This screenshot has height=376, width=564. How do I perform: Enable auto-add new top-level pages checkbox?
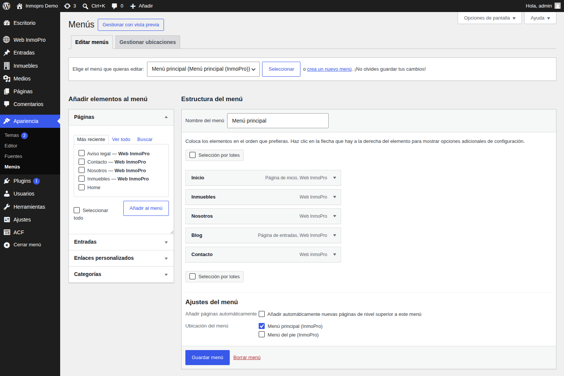262,314
